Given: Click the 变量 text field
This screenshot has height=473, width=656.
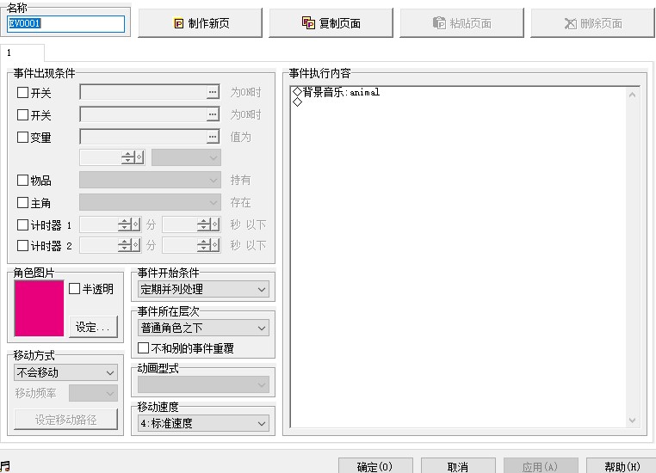Looking at the screenshot, I should pyautogui.click(x=144, y=137).
